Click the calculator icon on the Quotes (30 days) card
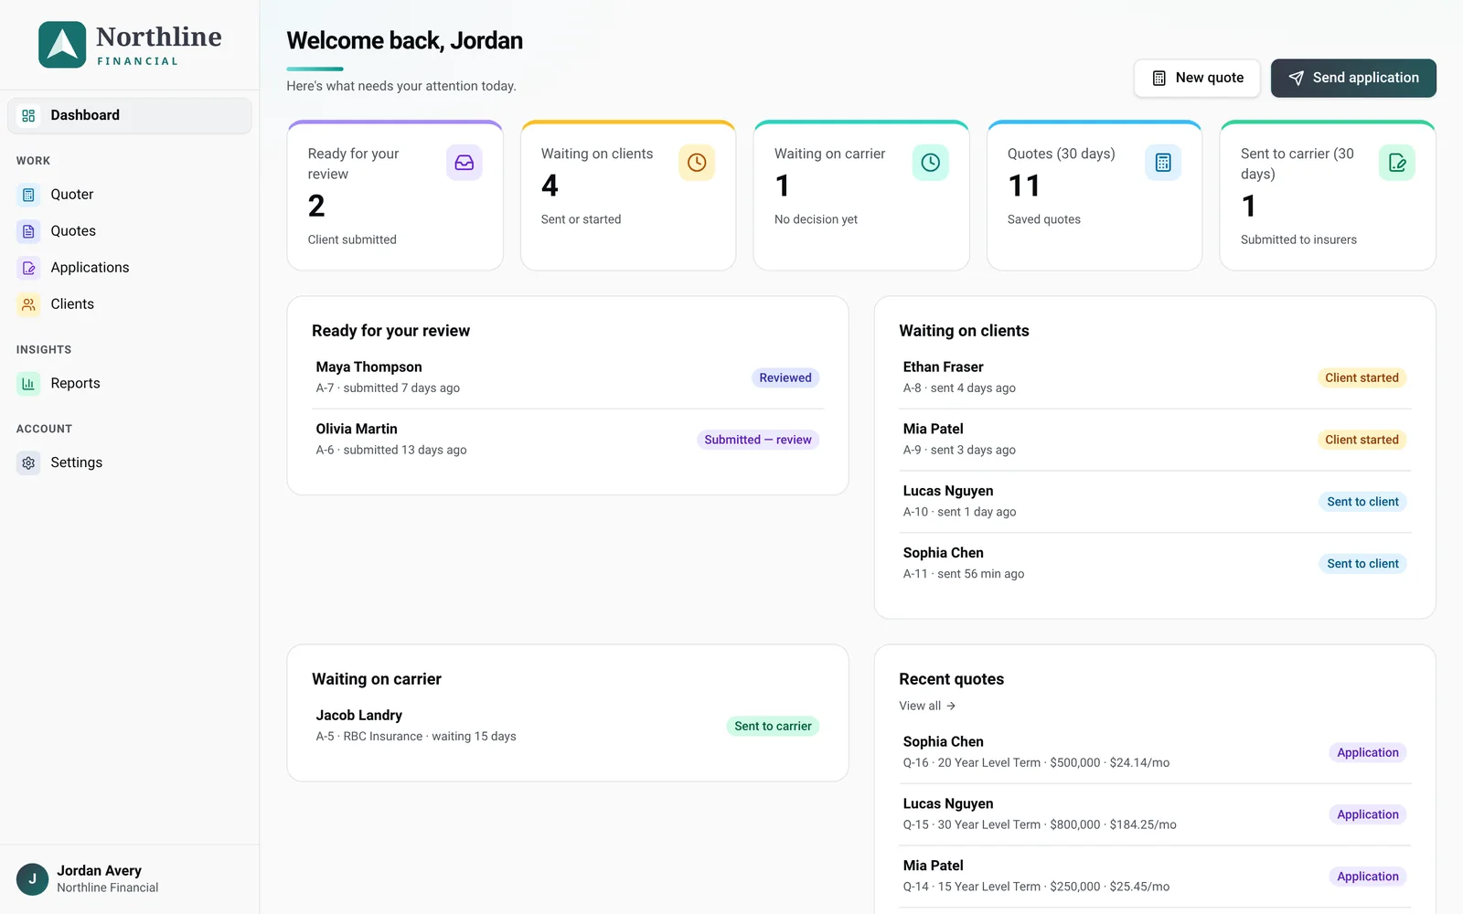 [1163, 163]
